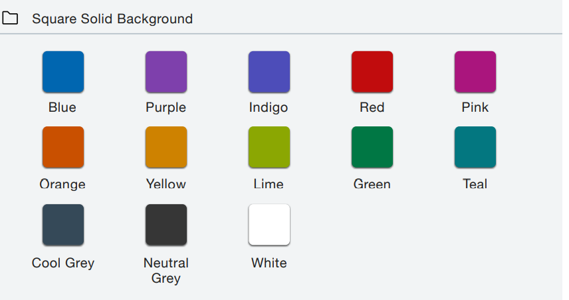Select the Blue square background swatch

click(x=63, y=72)
